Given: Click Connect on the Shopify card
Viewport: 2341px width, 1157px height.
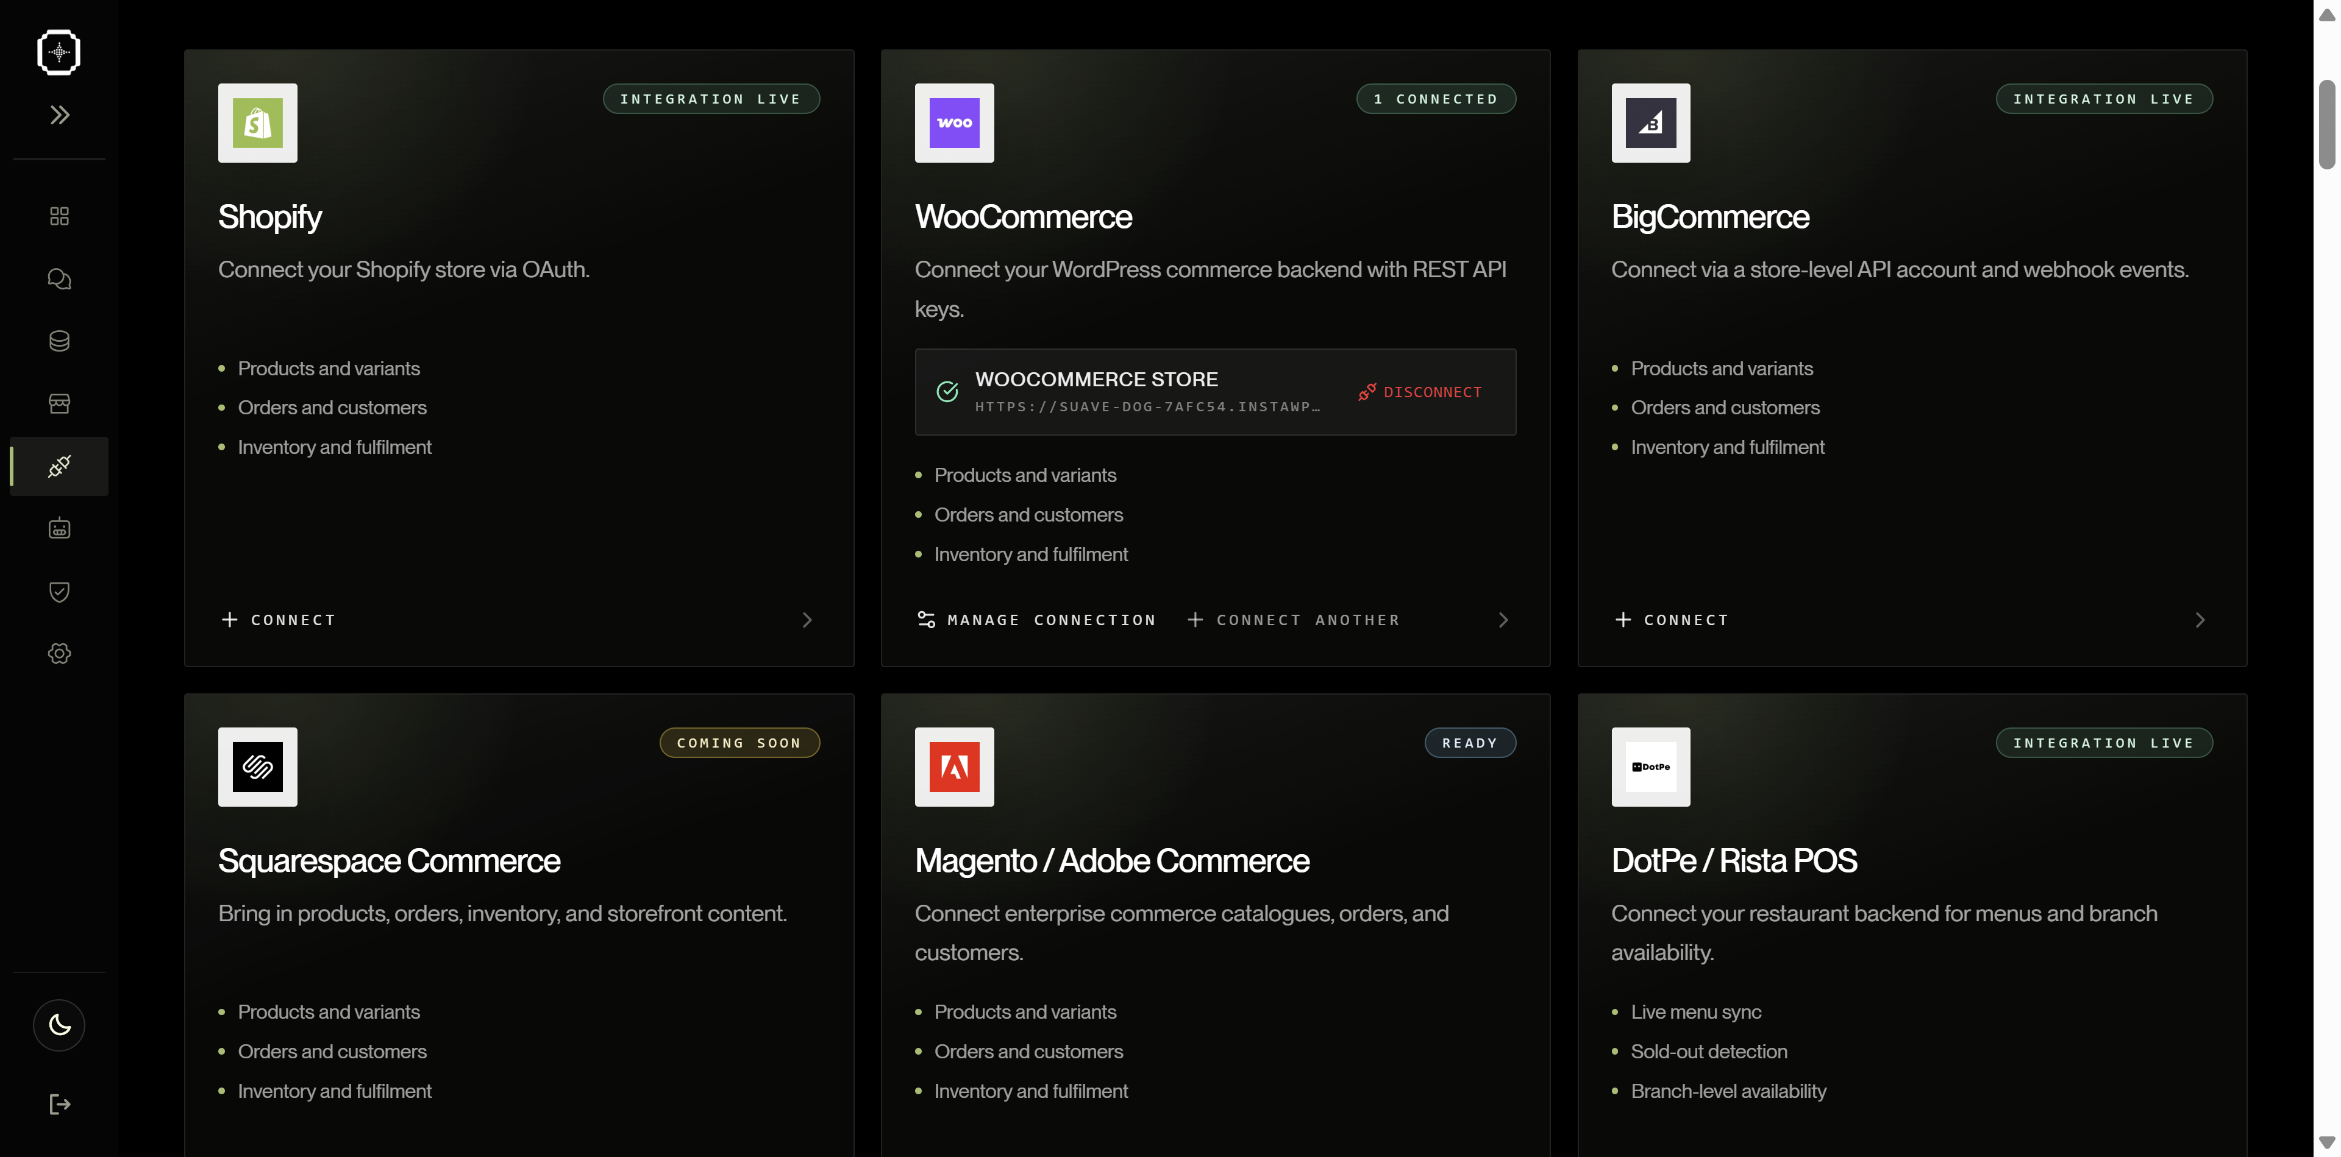Looking at the screenshot, I should (x=279, y=620).
